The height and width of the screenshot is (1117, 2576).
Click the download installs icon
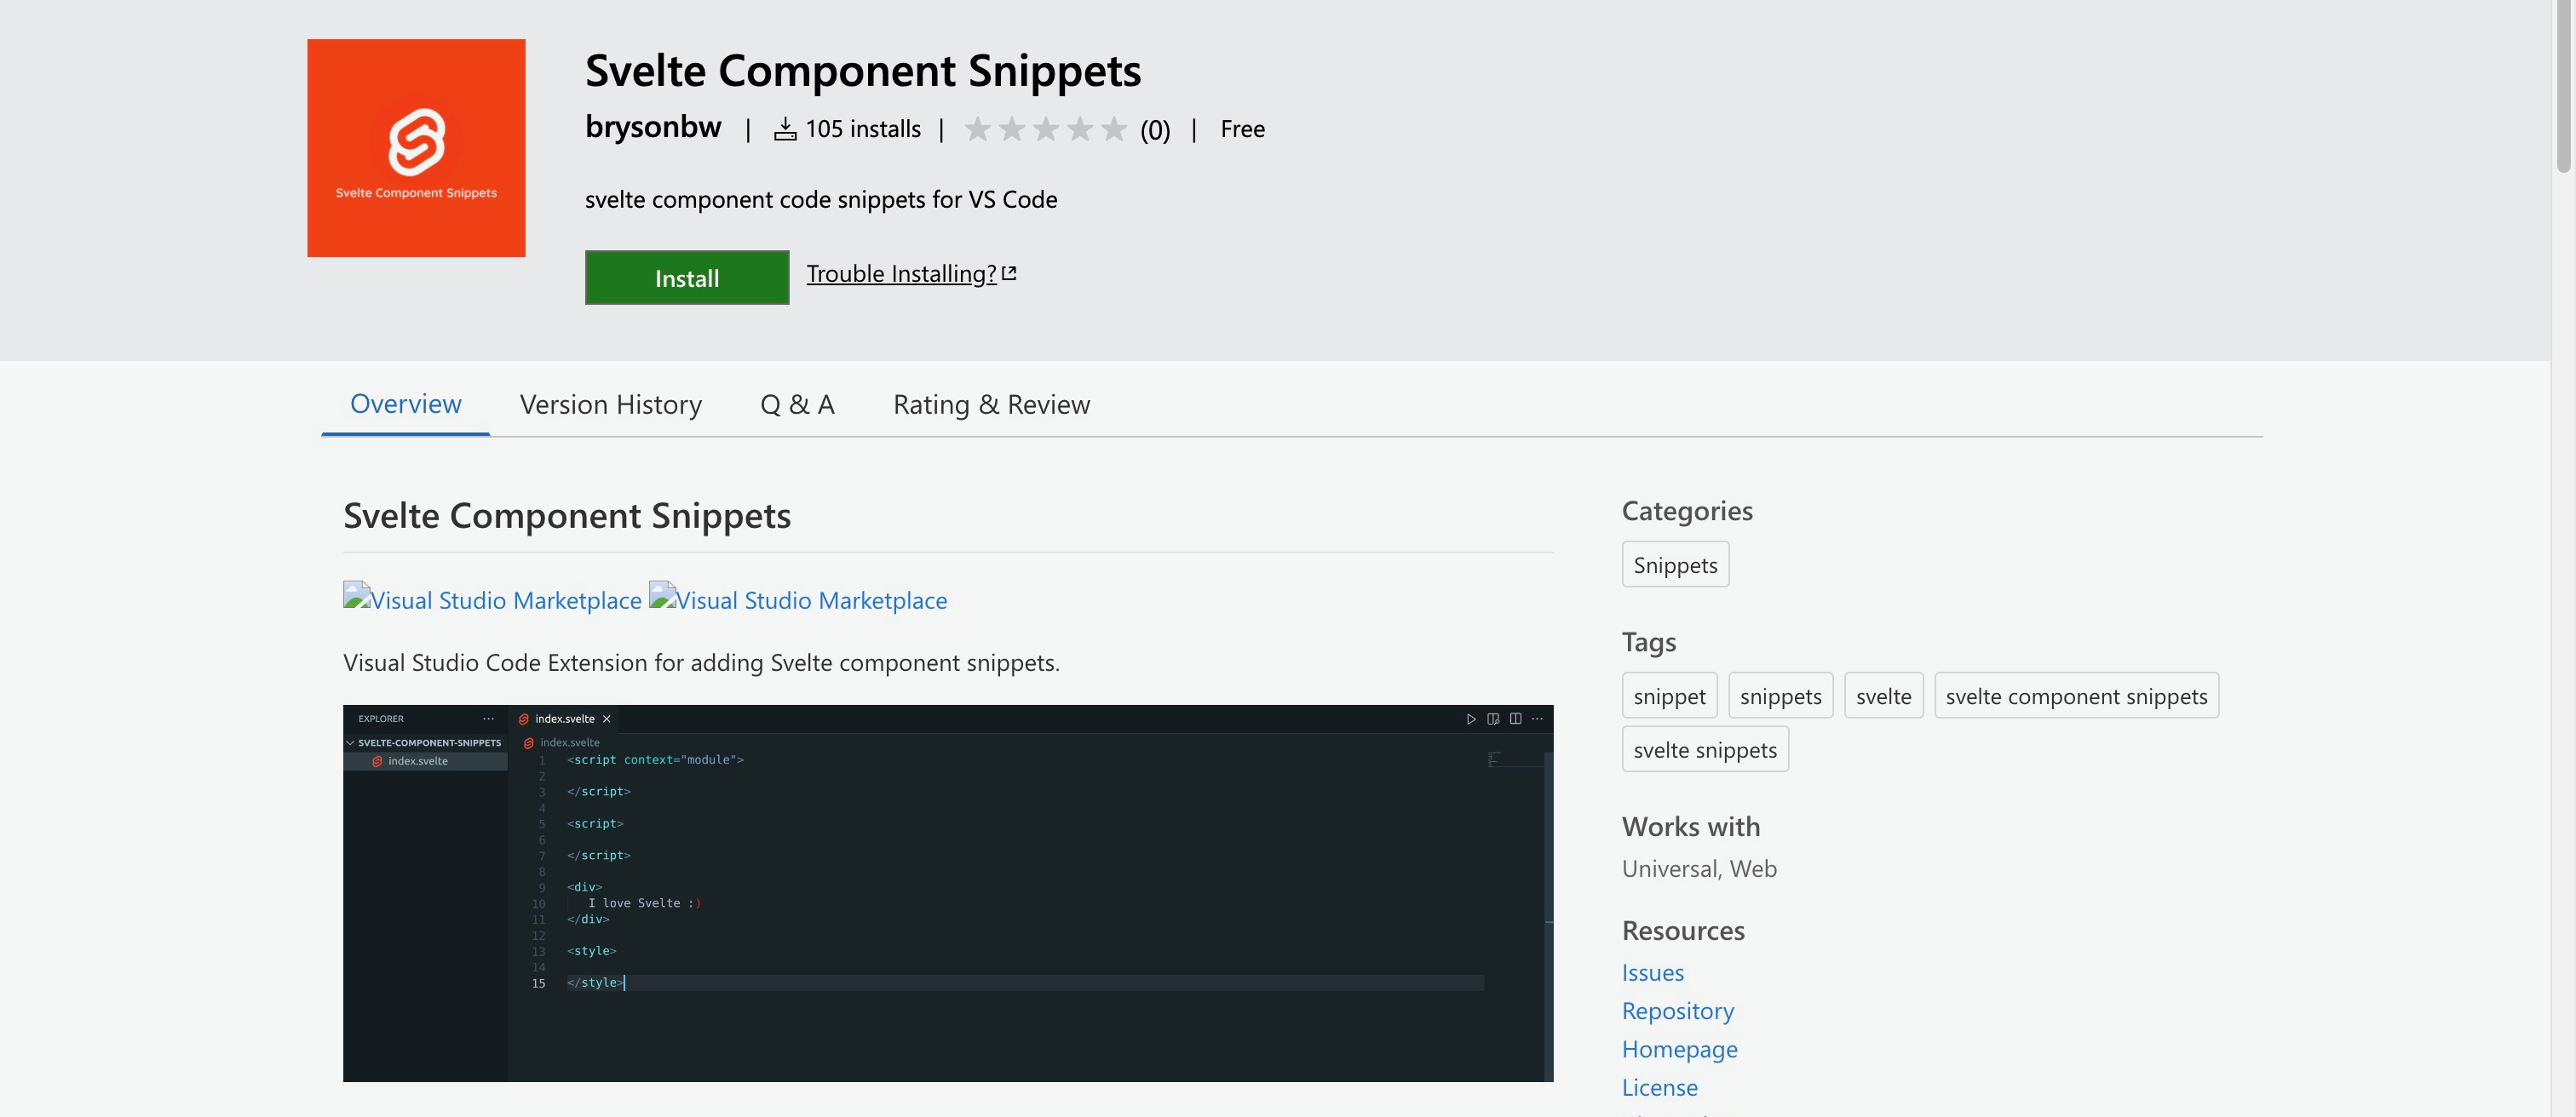click(x=785, y=129)
